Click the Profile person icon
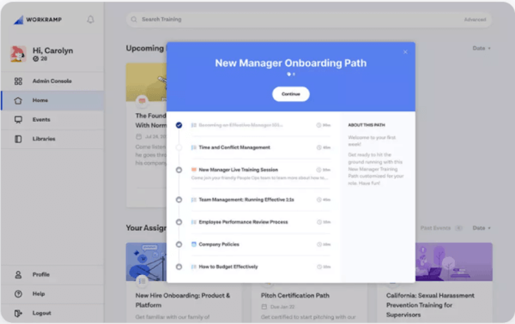Viewport: 515px width, 324px height. tap(18, 275)
